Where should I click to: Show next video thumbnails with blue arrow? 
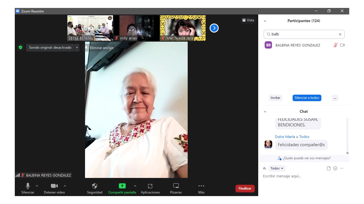pos(214,28)
